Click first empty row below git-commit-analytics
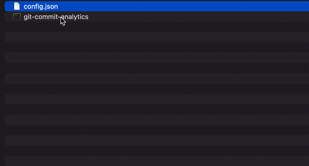Screen dimensions: 309x166 pos(157,27)
